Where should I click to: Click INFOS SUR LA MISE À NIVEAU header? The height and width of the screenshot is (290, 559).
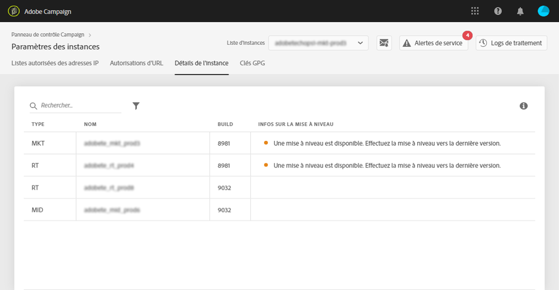296,124
